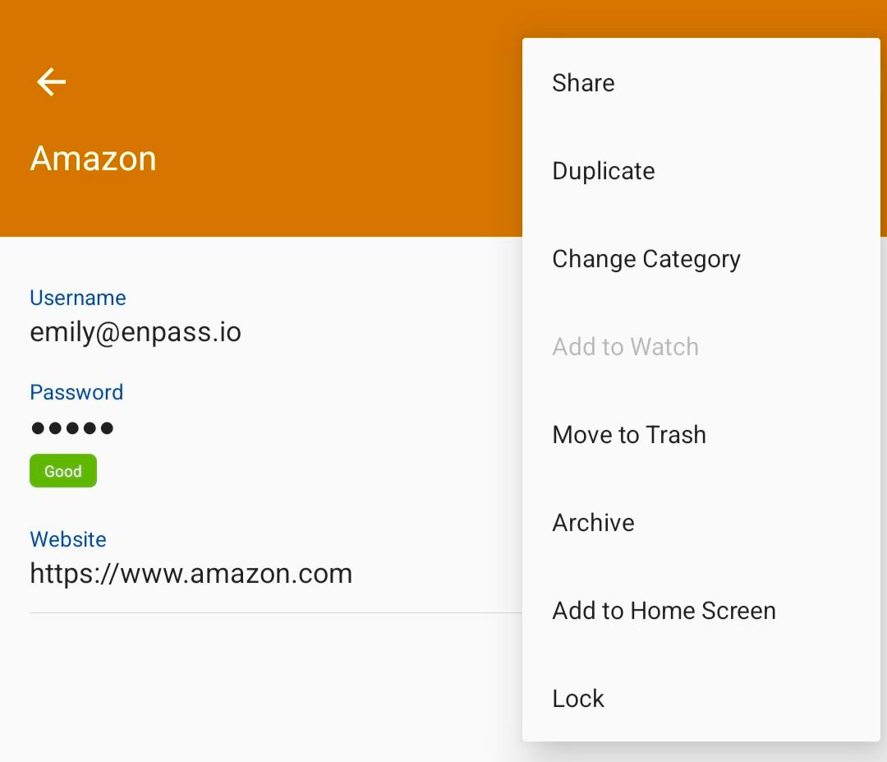Tap the emily@enpass.io username value
Screen dimensions: 887x762
(x=136, y=332)
